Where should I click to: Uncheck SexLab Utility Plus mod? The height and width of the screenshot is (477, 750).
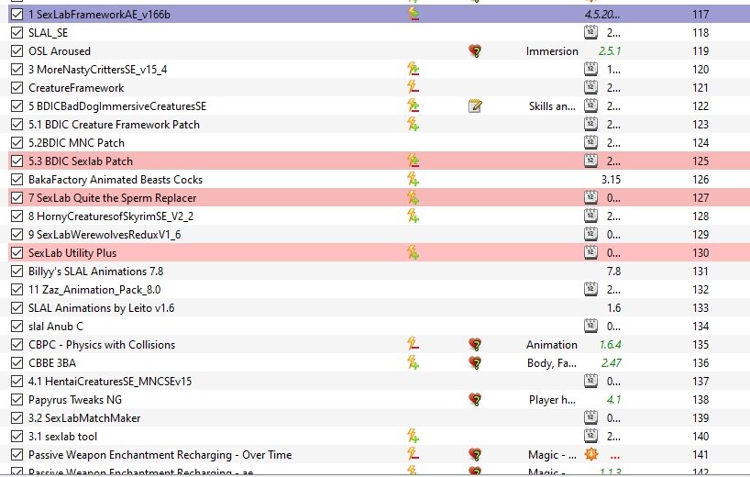(x=17, y=252)
